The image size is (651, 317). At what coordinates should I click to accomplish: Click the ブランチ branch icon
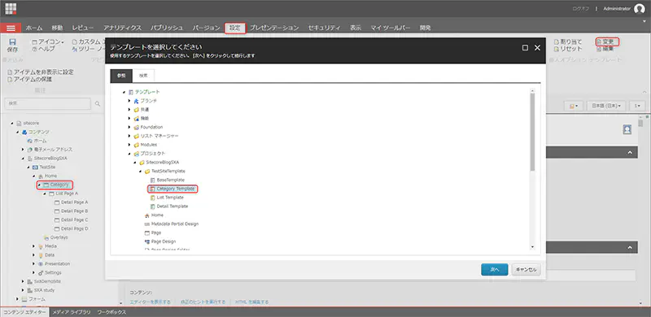[136, 101]
